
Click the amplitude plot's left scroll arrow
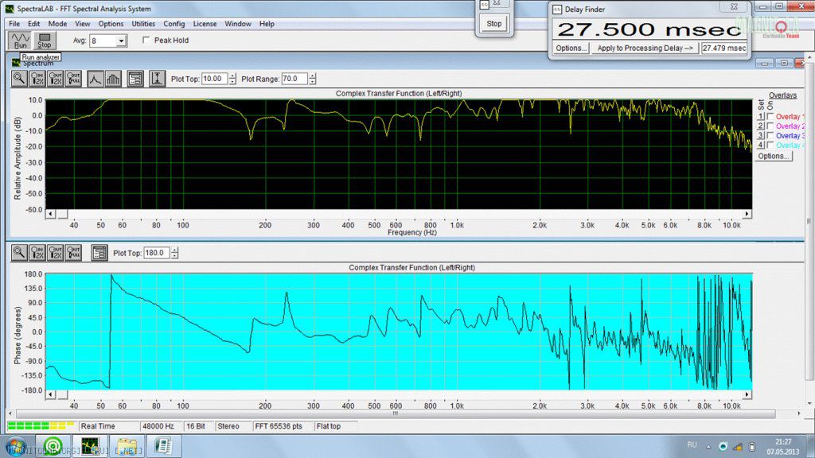50,214
